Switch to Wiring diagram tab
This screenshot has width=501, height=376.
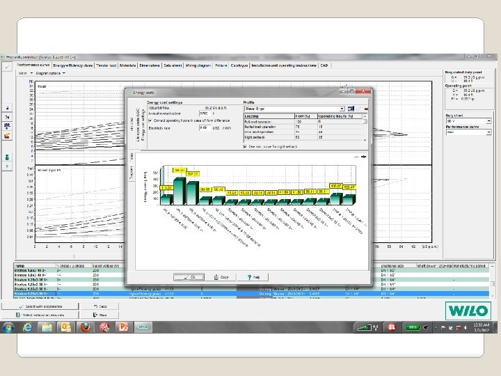point(198,65)
